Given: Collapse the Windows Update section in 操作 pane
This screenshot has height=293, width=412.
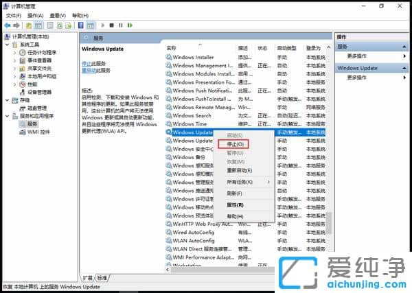Looking at the screenshot, I should 404,68.
